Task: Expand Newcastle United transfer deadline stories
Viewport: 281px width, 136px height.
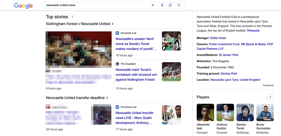Action: pyautogui.click(x=77, y=98)
